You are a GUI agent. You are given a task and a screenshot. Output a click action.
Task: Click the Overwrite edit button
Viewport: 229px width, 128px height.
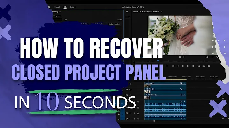(x=204, y=66)
